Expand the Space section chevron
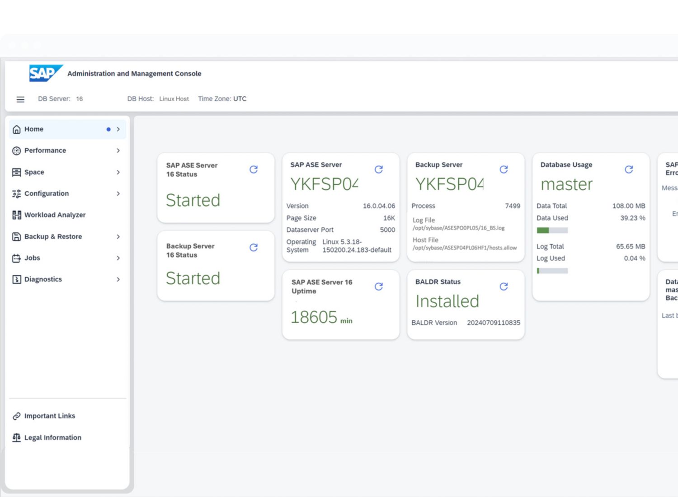678x497 pixels. pos(118,172)
